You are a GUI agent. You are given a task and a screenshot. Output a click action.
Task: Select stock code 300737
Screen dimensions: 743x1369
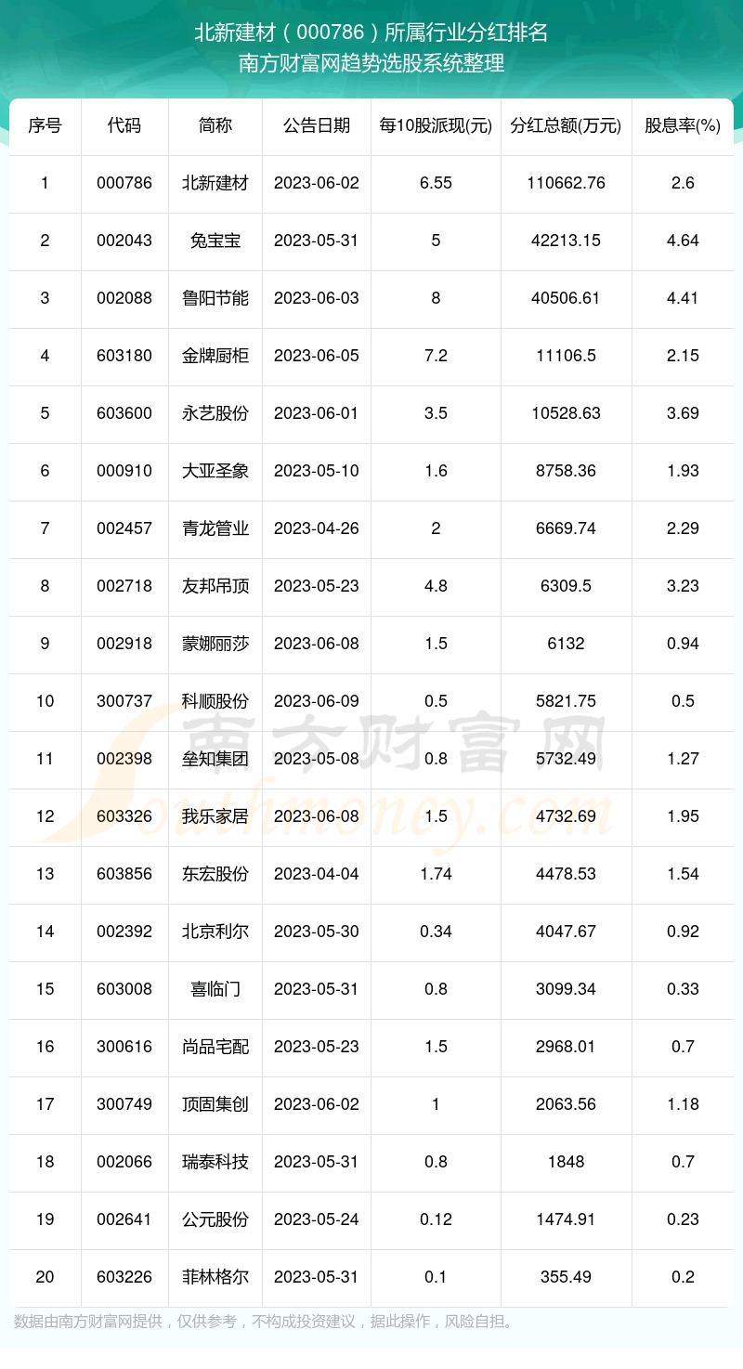point(124,701)
